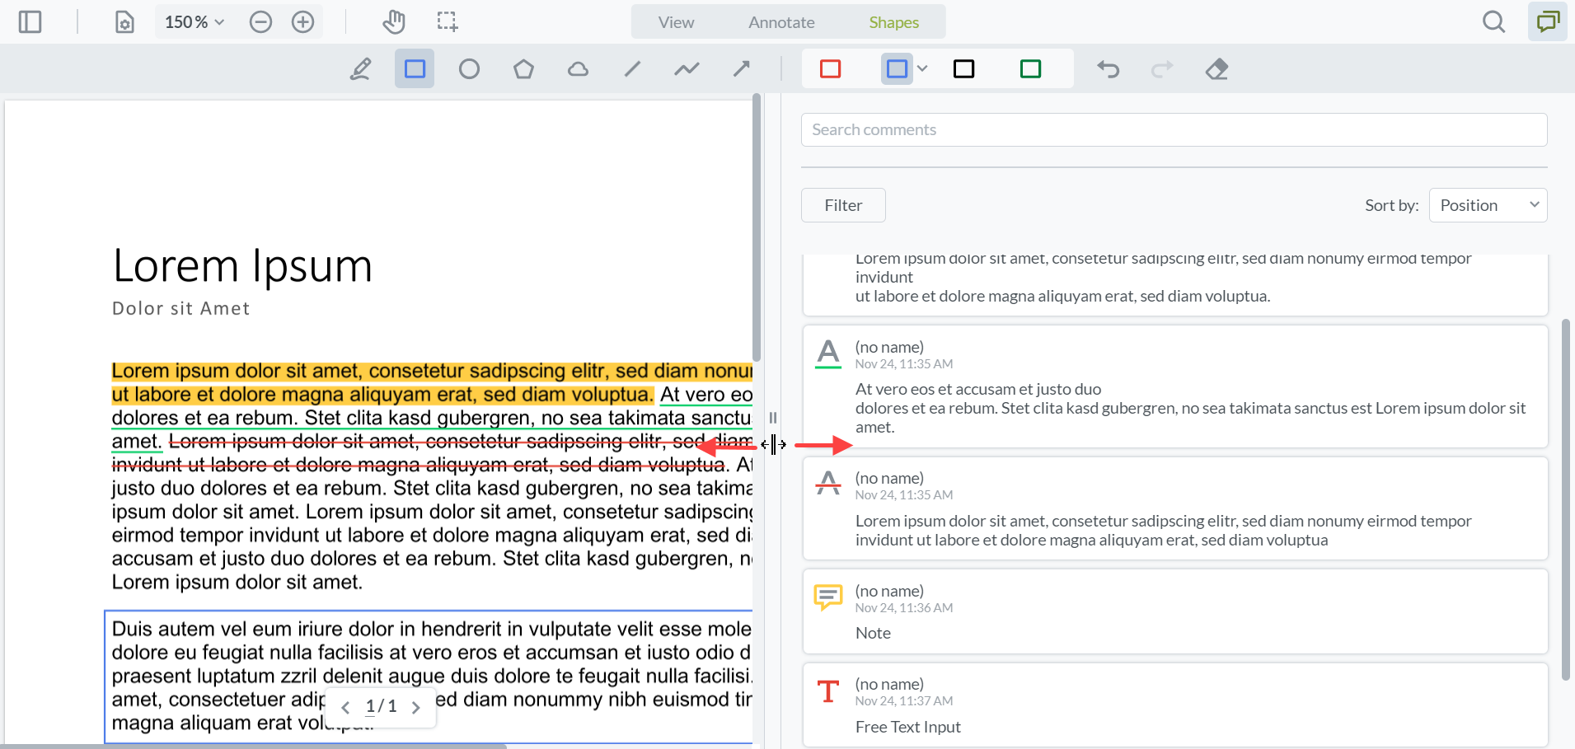Click the 'Dolor sit Amet' subtitle
The image size is (1575, 749).
(x=181, y=308)
